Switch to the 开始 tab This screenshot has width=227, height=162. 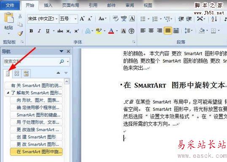point(30,5)
